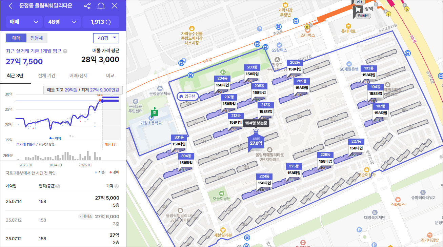443x247 pixels.
Task: Click the 입구뷰 entrance view button
Action: pyautogui.click(x=187, y=96)
